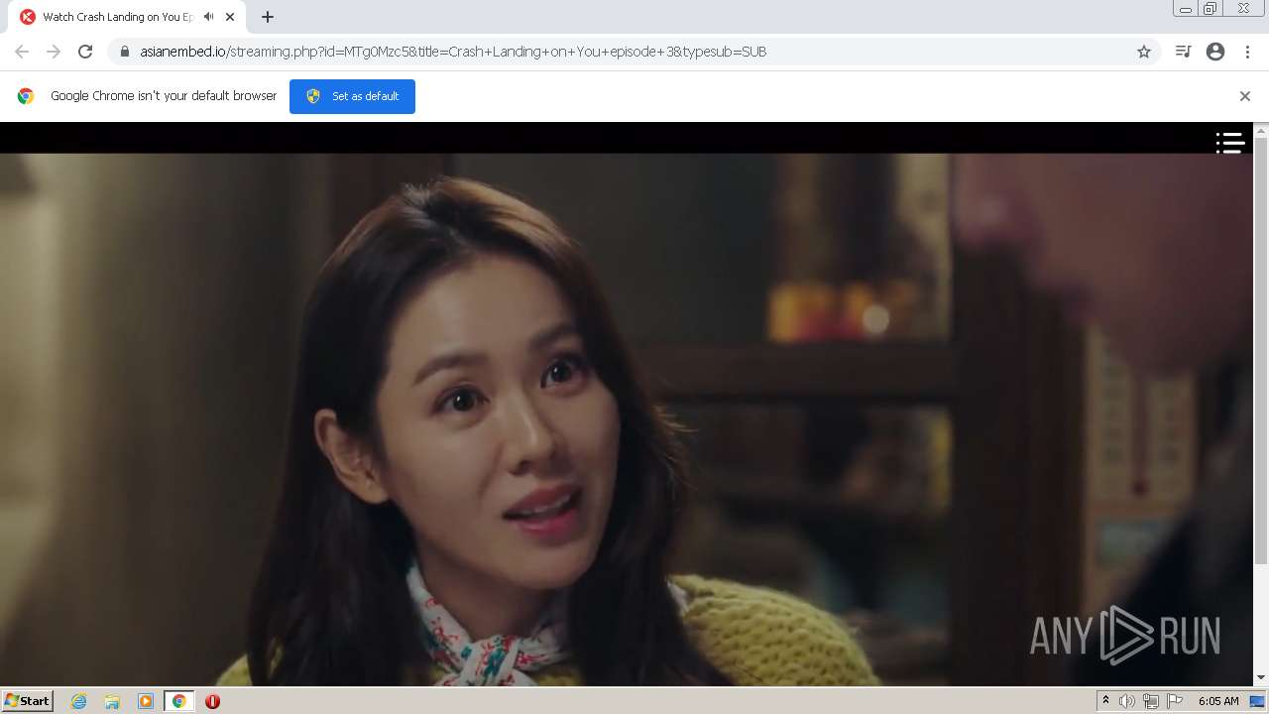Set Chrome as default browser
Image resolution: width=1269 pixels, height=714 pixels.
pyautogui.click(x=352, y=96)
